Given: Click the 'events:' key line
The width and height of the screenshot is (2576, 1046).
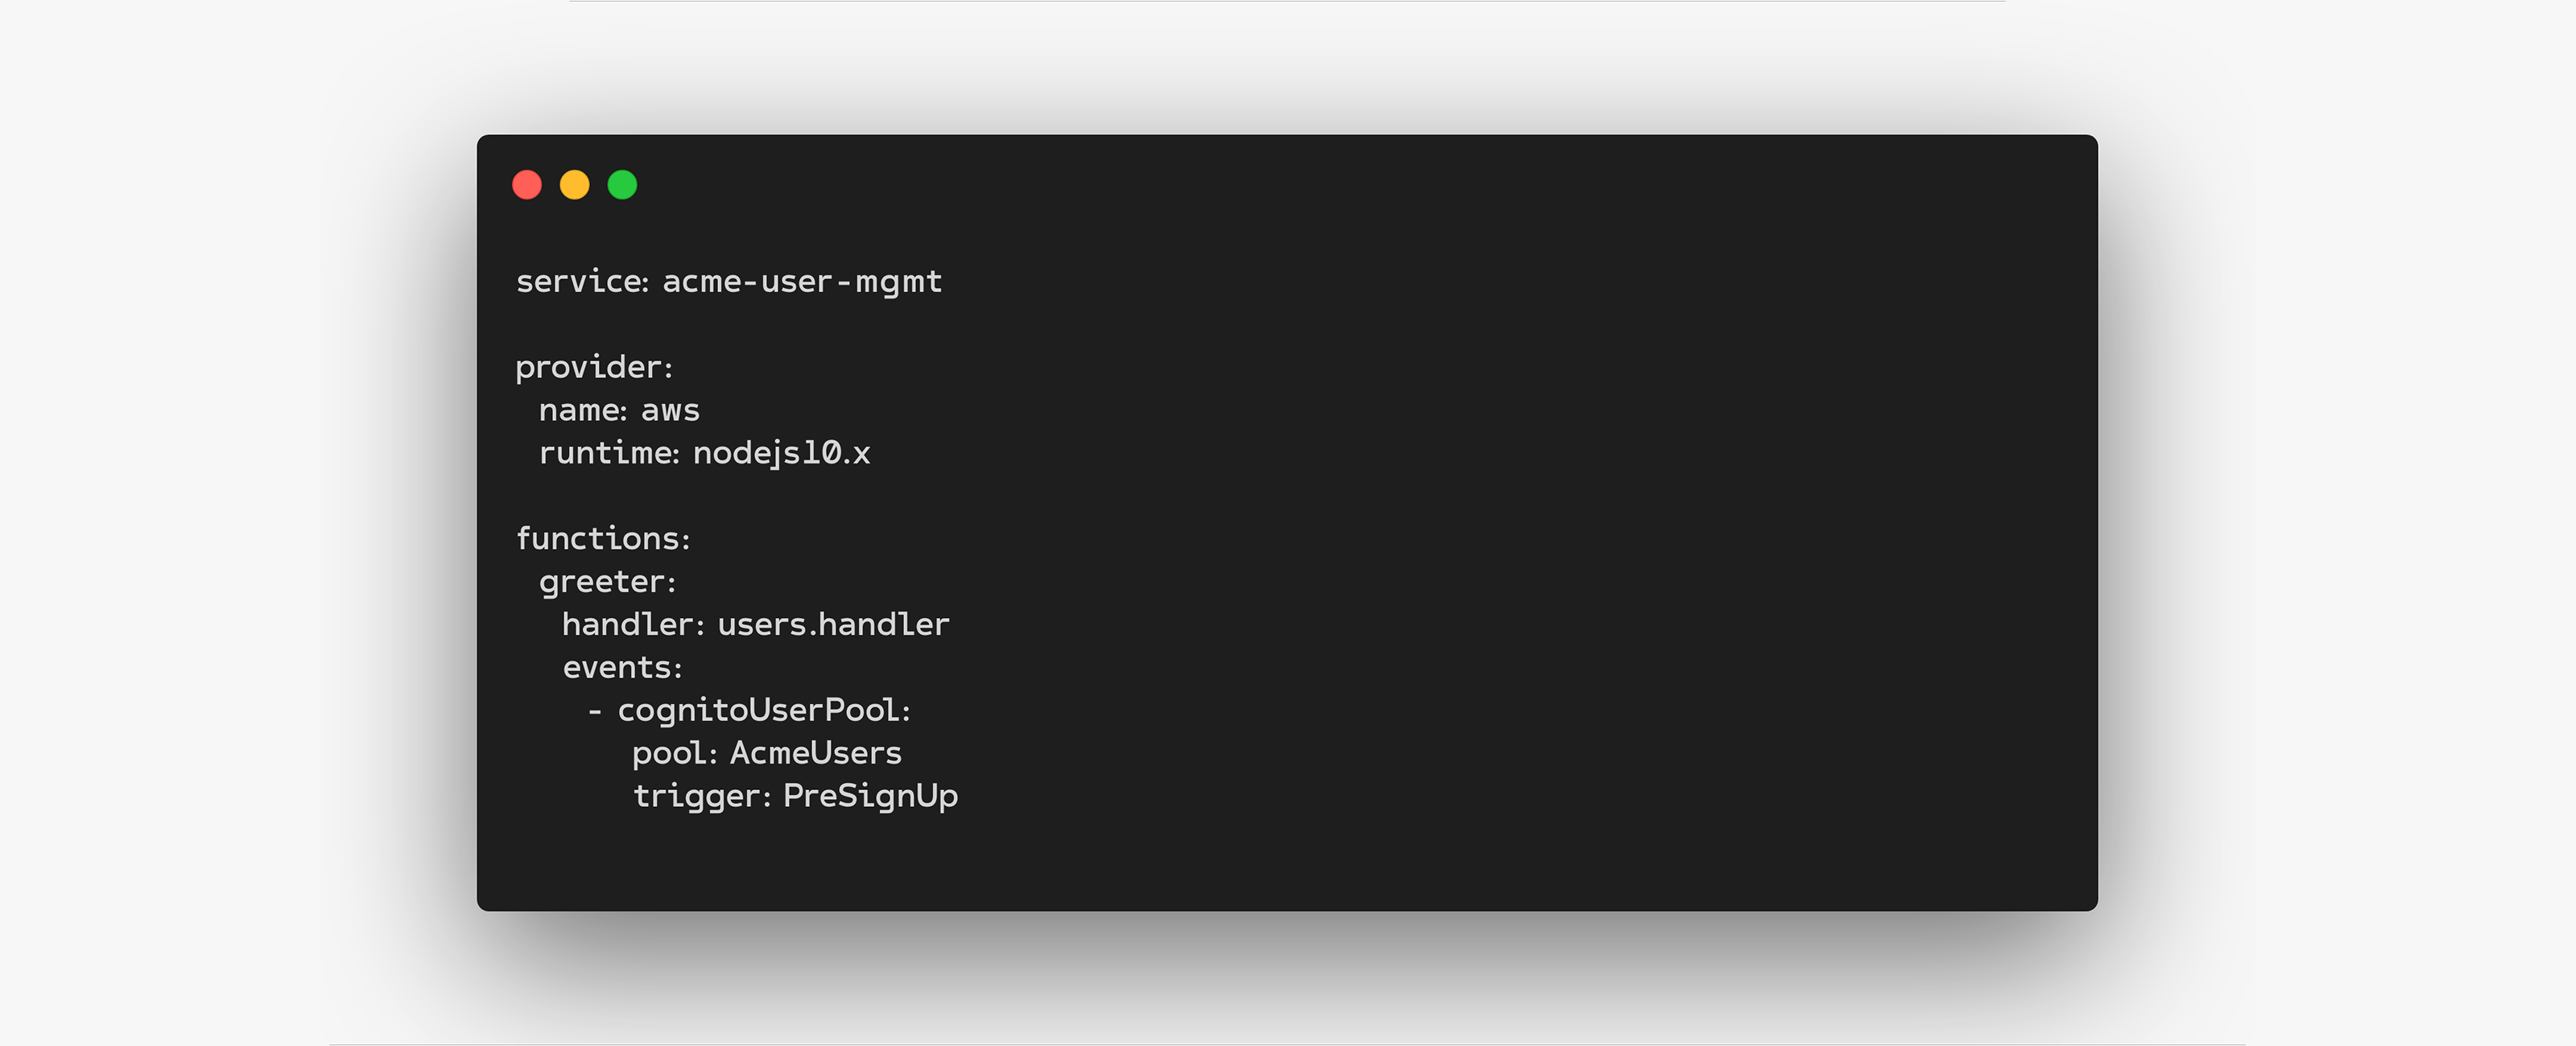Looking at the screenshot, I should [x=622, y=668].
